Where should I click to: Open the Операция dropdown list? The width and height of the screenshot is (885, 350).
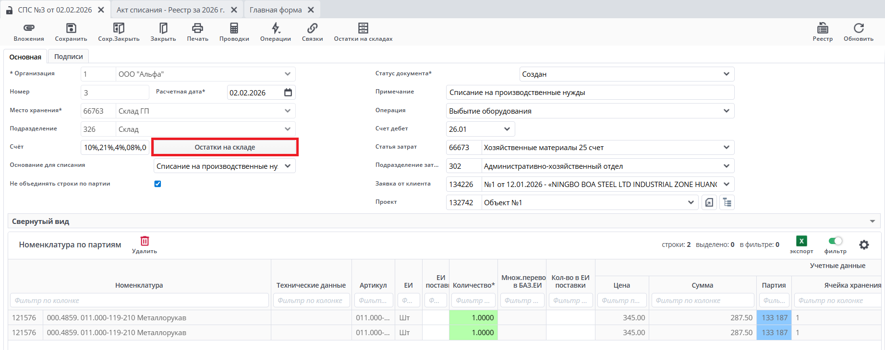coord(726,111)
